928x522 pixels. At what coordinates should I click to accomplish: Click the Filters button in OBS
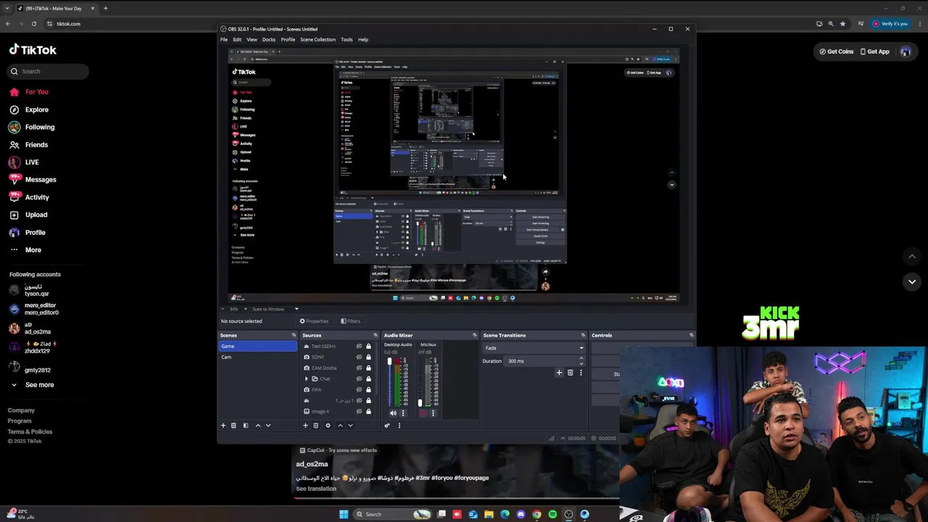350,321
